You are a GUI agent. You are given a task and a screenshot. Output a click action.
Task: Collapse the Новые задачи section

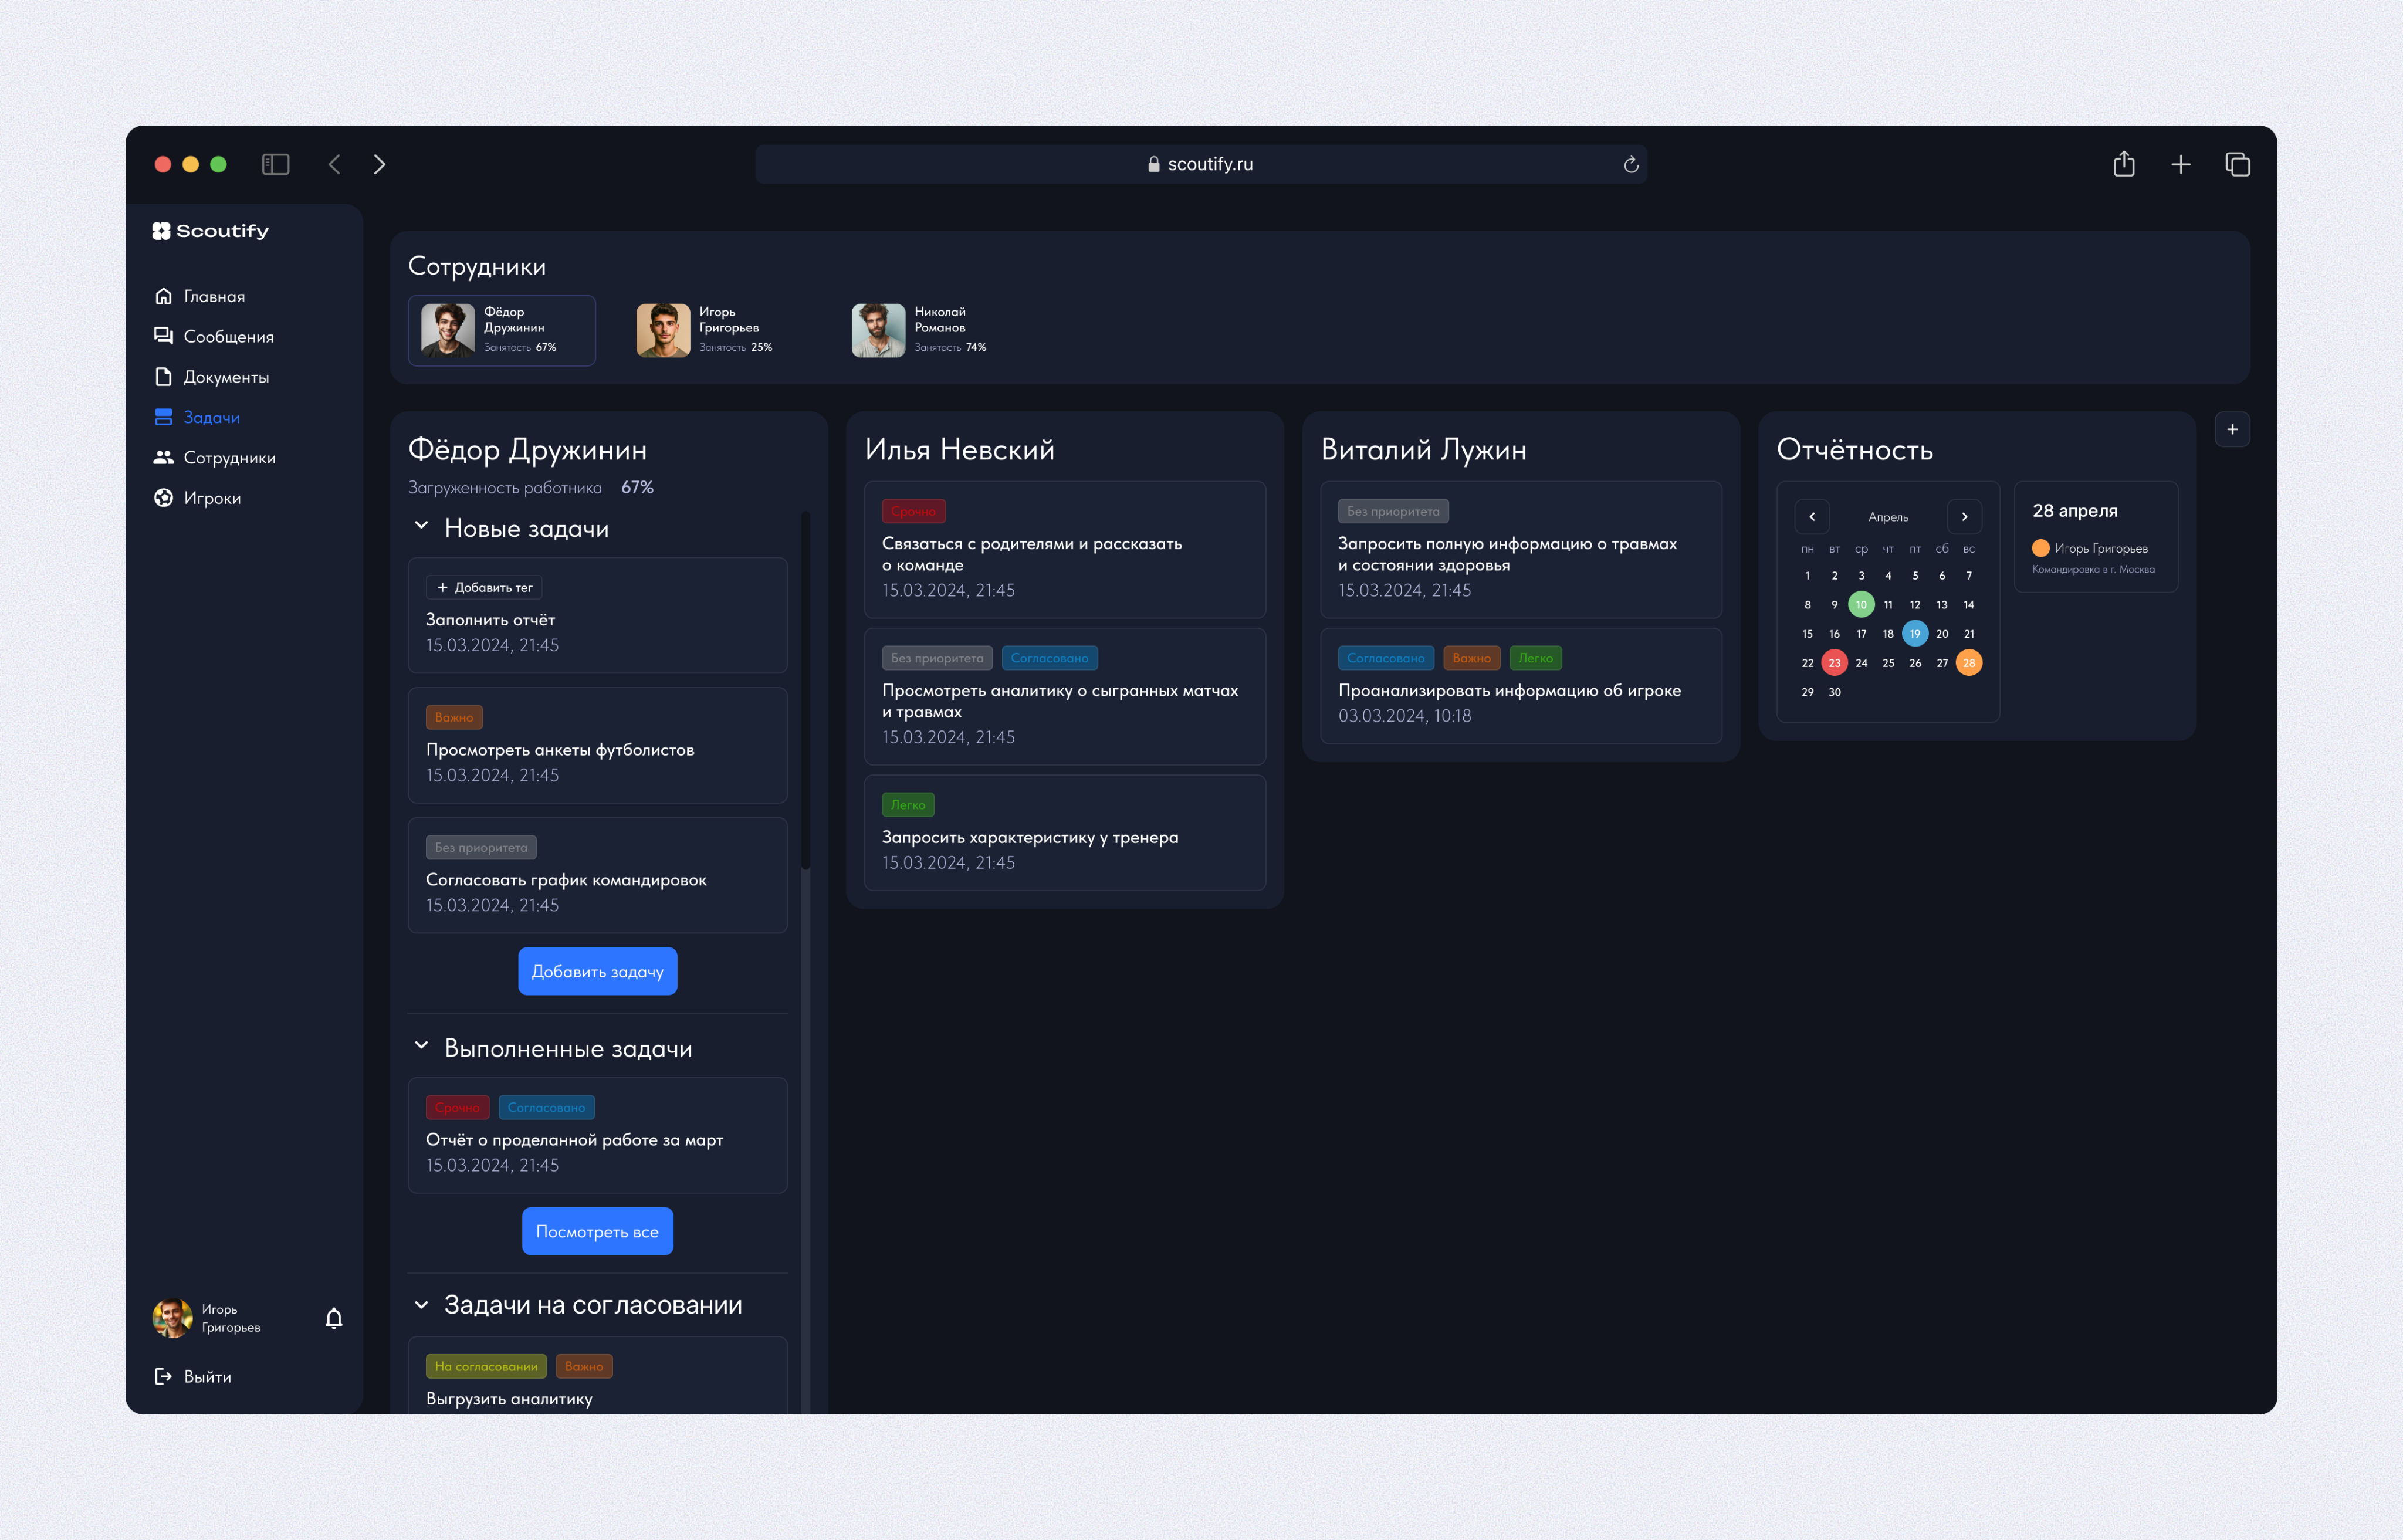tap(421, 526)
